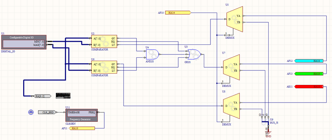Select the yellow HA14 port

(178, 13)
